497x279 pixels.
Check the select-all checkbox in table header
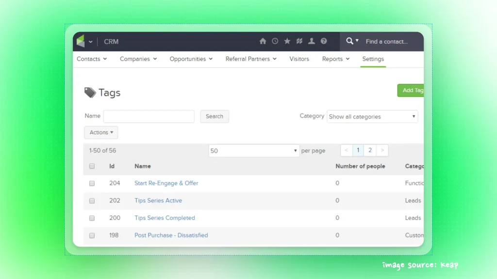92,166
